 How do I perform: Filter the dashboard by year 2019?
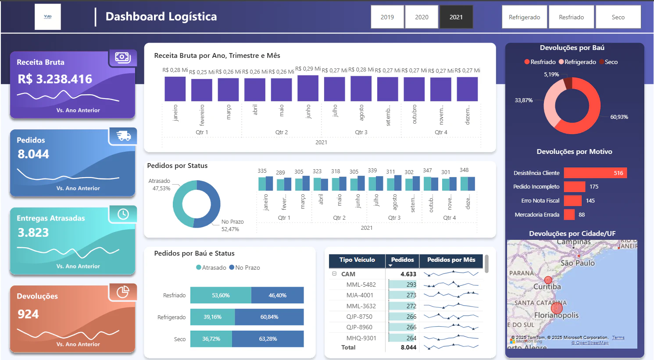coord(387,17)
